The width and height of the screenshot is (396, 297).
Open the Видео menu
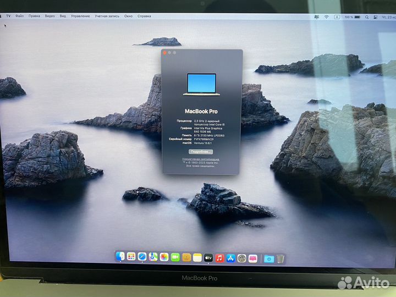50,16
